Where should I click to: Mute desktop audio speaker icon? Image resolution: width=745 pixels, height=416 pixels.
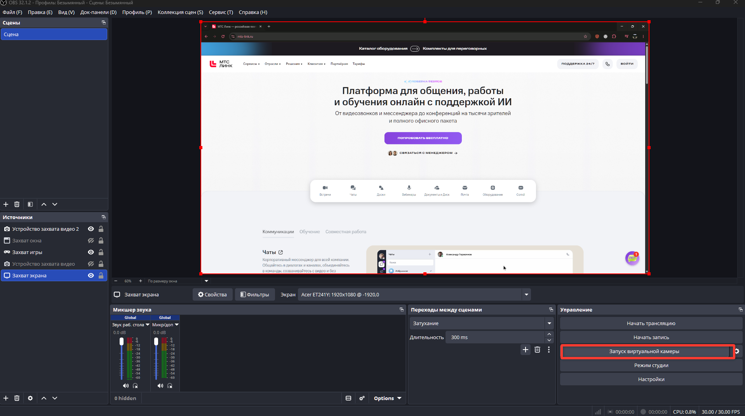tap(125, 386)
